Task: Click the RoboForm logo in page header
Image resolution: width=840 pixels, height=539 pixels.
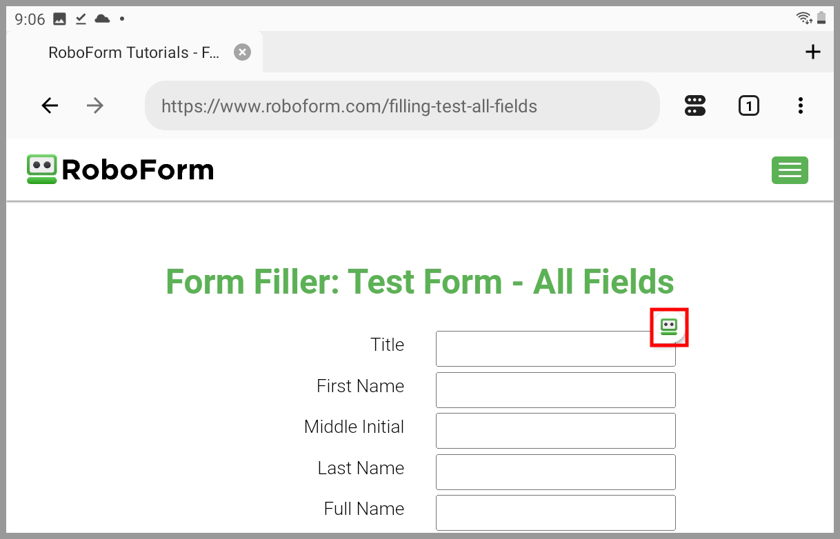Action: coord(120,170)
